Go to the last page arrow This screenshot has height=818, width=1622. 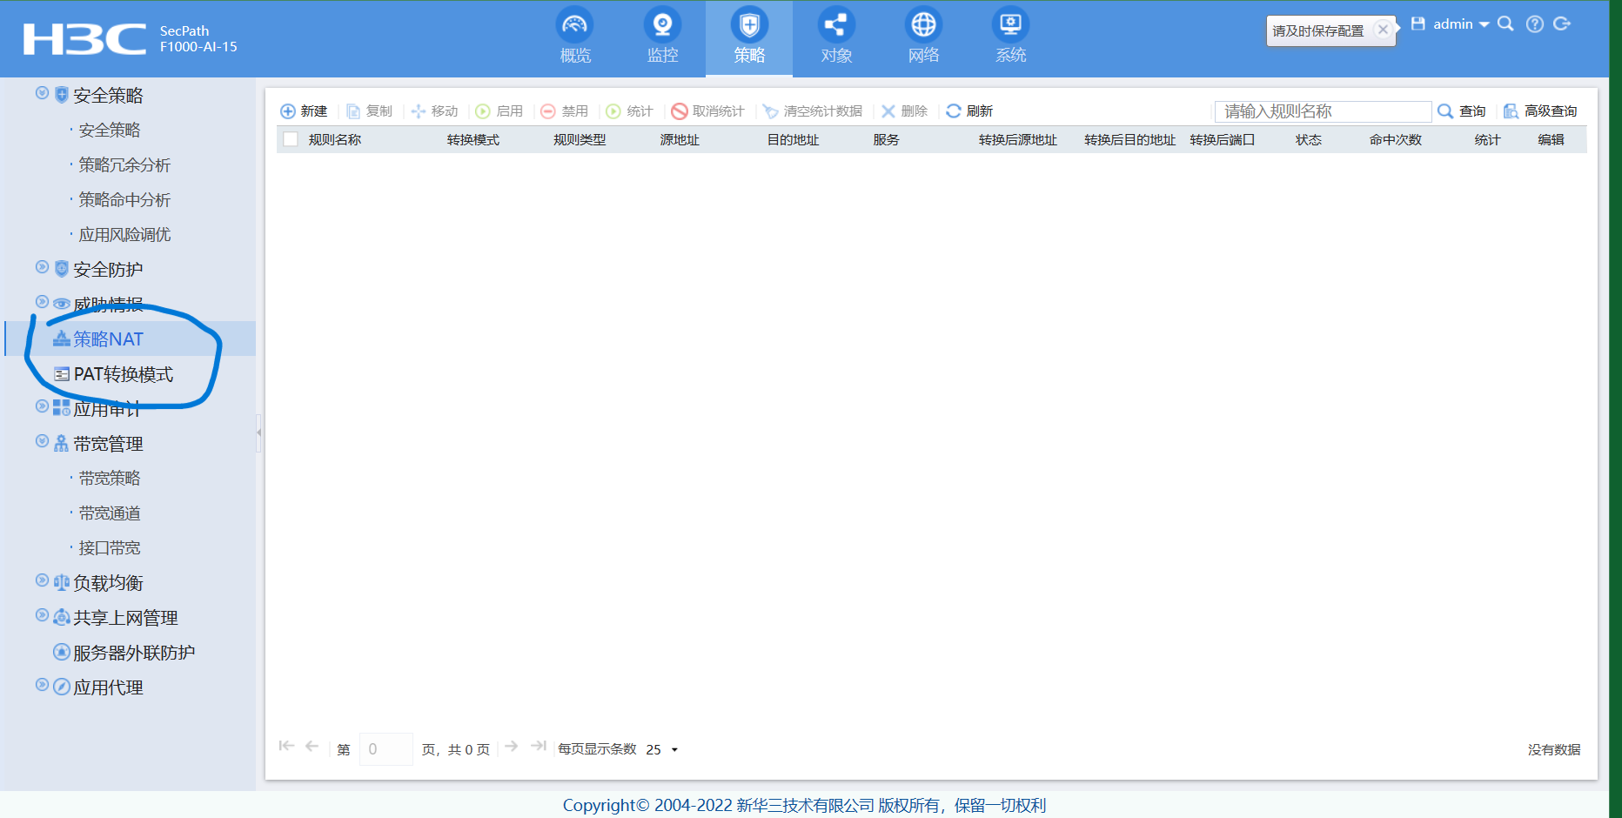click(x=539, y=746)
